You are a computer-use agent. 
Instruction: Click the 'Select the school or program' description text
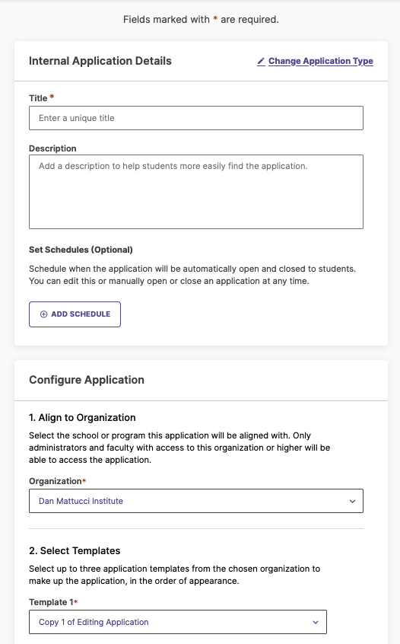tap(179, 448)
